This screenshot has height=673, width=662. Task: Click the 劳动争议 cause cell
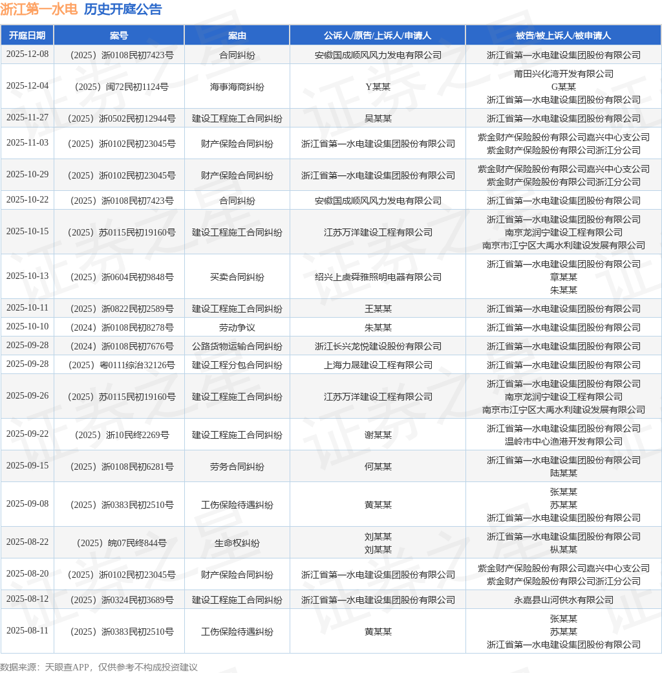click(237, 328)
